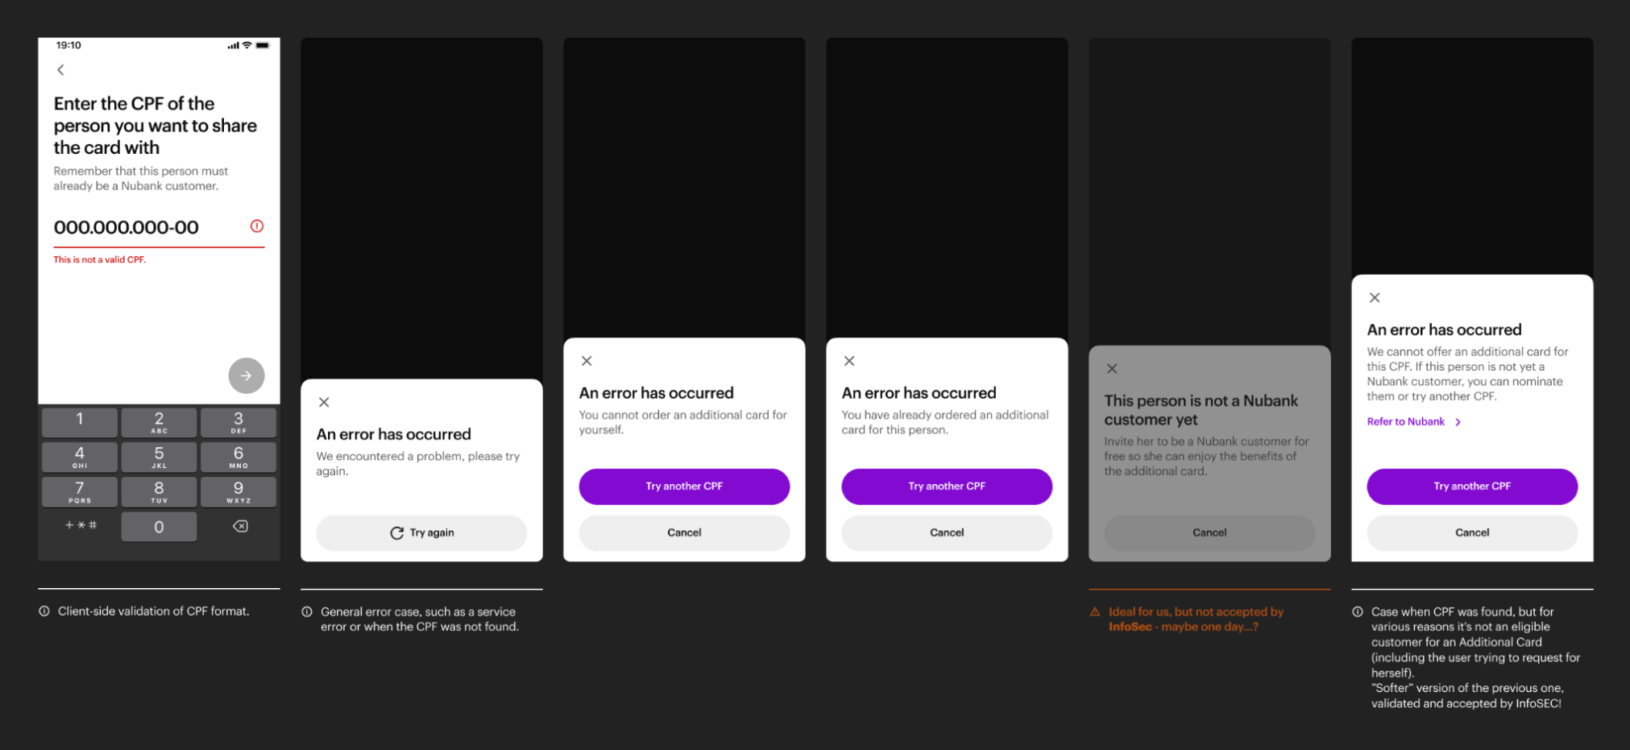
Task: Click Try another CPF in the 'for yourself' dialog
Action: pos(684,487)
